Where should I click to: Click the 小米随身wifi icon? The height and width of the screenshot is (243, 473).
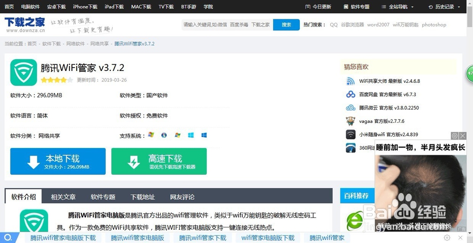coord(350,134)
